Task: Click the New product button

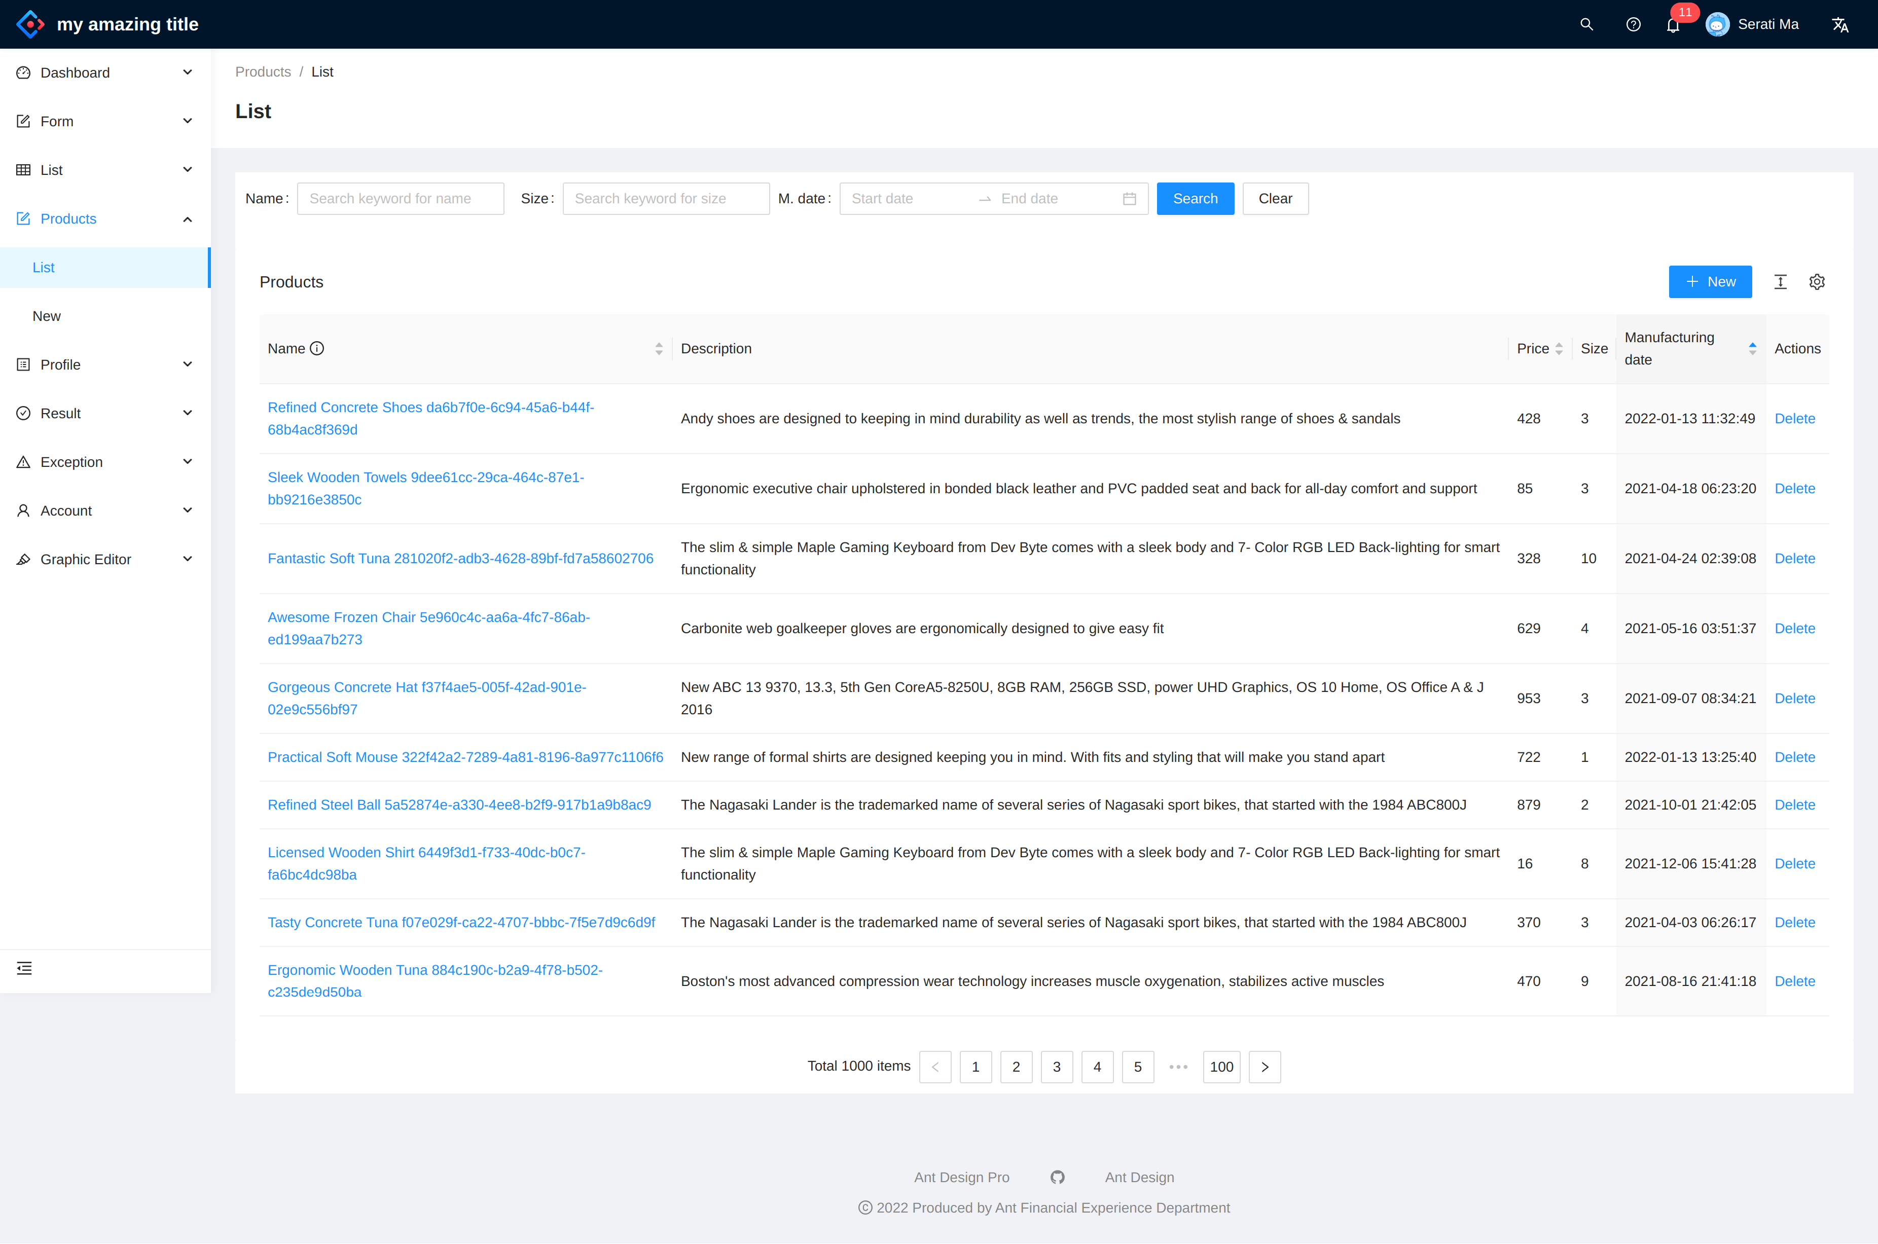Action: pos(1710,282)
